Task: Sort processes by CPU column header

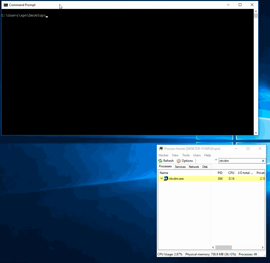Action: point(231,173)
